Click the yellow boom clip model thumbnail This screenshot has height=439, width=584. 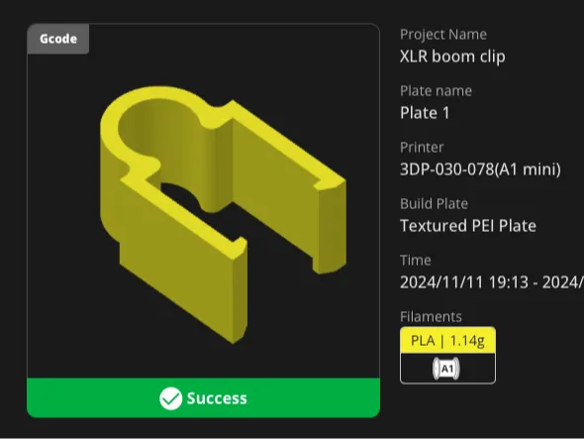coord(223,214)
